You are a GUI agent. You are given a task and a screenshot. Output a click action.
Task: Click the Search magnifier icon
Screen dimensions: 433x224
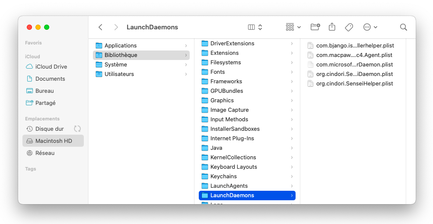[x=404, y=27]
